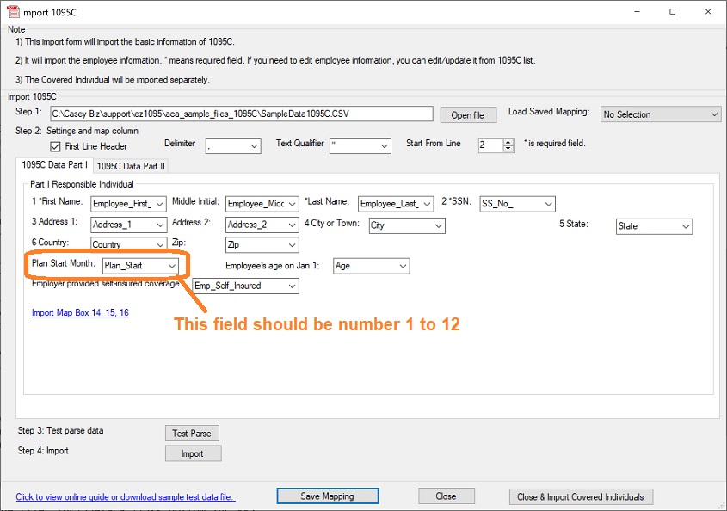The width and height of the screenshot is (727, 511).
Task: Open the Text Qualifier dropdown
Action: click(x=360, y=146)
